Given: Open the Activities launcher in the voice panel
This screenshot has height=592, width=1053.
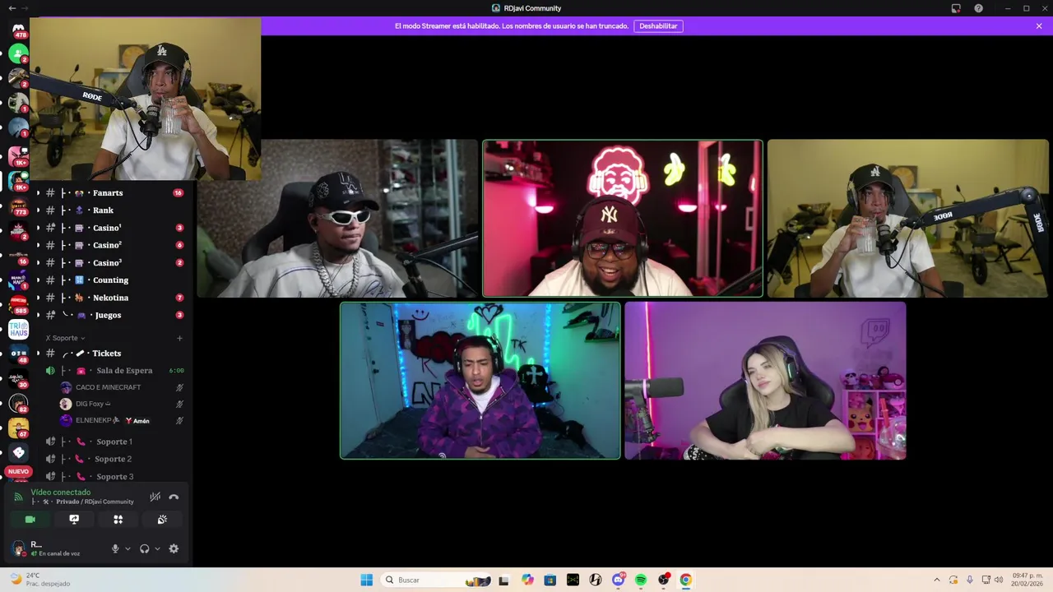Looking at the screenshot, I should pos(118,520).
